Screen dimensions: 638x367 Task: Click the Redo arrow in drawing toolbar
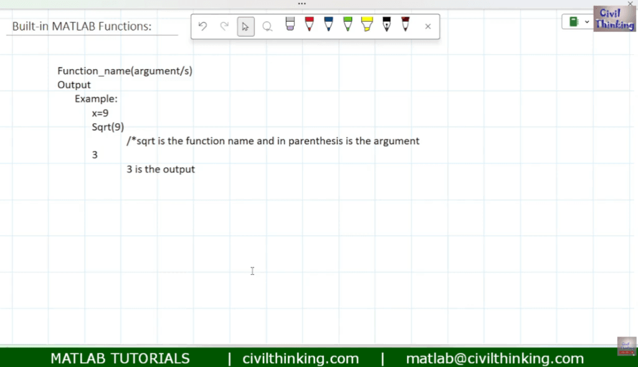click(224, 26)
